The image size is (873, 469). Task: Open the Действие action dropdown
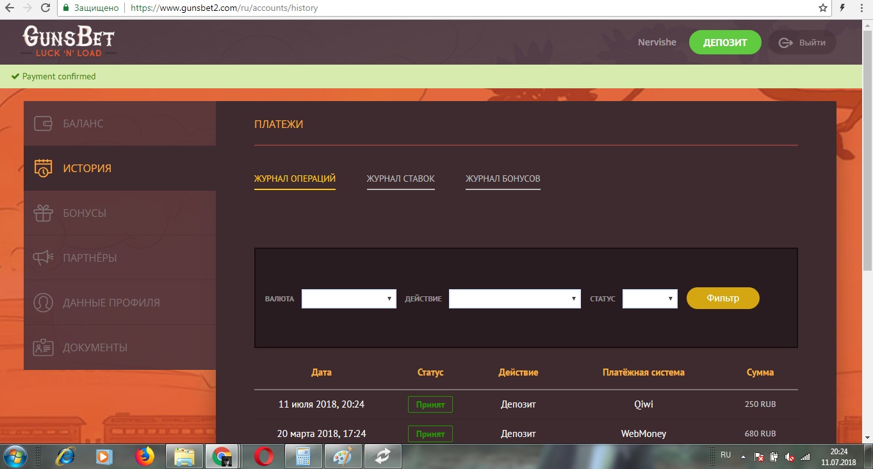point(515,299)
